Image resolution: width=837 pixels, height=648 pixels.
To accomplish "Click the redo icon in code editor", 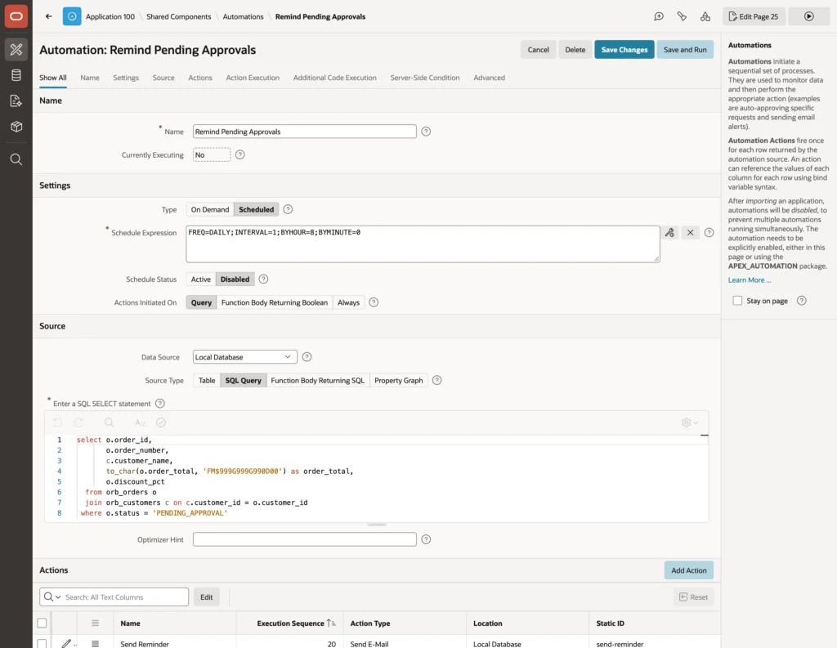I will [78, 422].
